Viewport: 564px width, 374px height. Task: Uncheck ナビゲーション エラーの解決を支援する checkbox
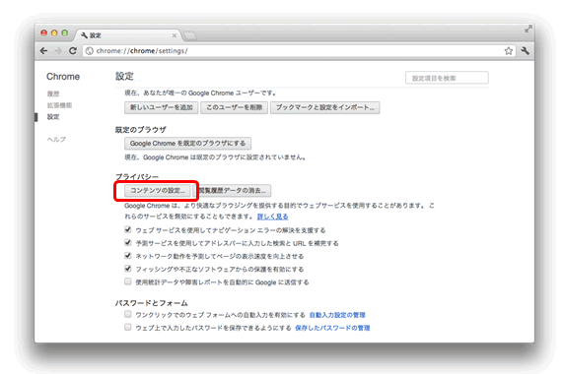tap(128, 229)
